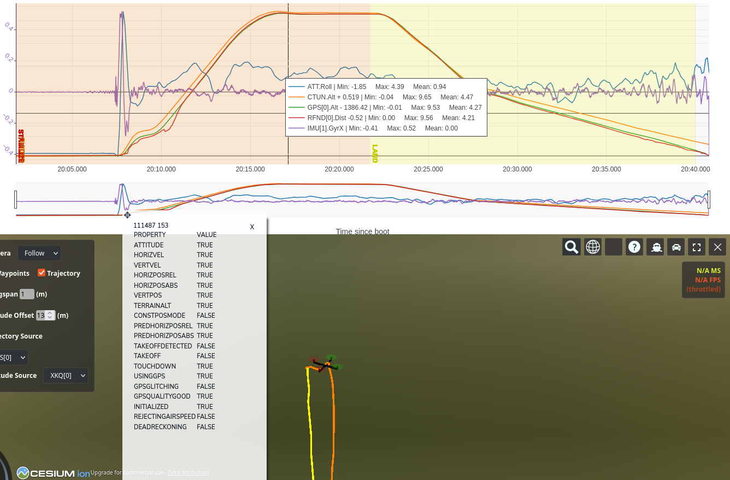Open the trajectory source dropdown
The image size is (730, 480).
(x=13, y=358)
